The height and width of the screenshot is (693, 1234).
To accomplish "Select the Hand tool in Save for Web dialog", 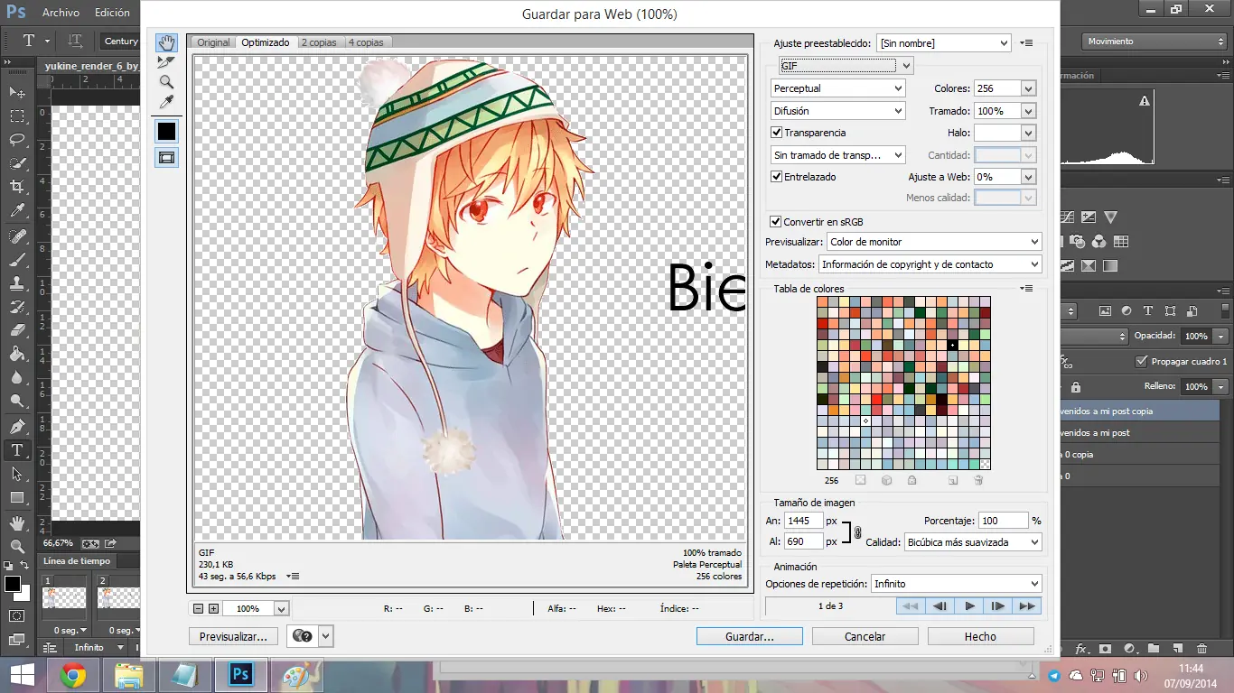I will coord(166,42).
